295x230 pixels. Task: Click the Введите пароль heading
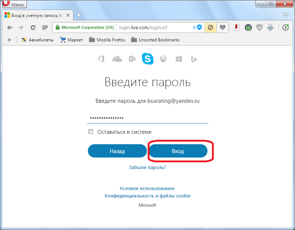click(x=148, y=82)
